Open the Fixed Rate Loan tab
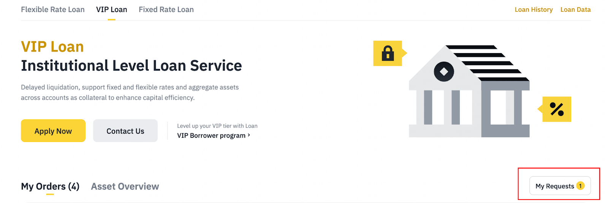This screenshot has height=203, width=608. (166, 9)
